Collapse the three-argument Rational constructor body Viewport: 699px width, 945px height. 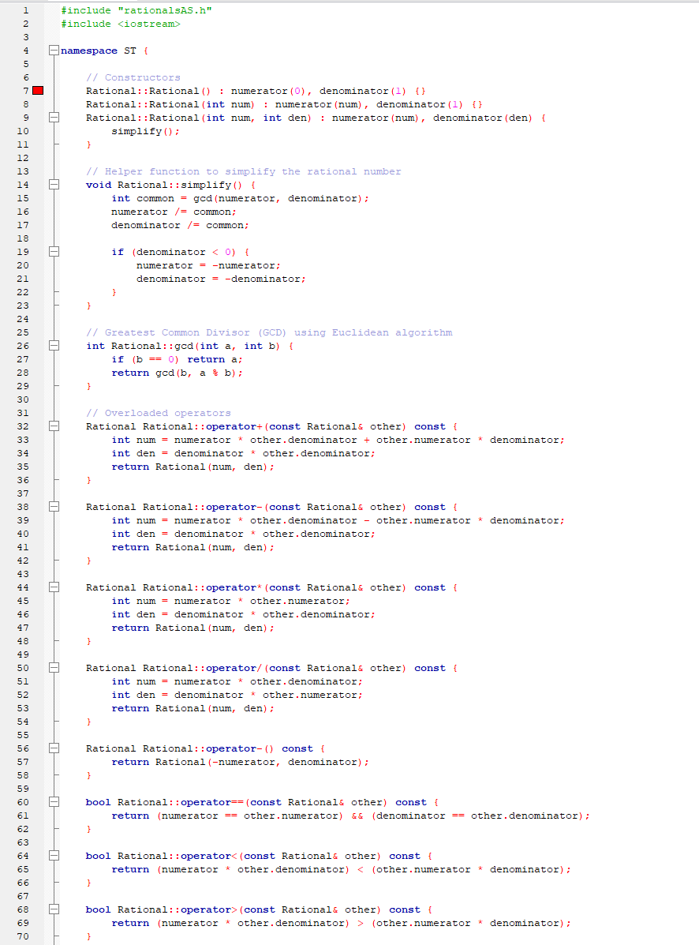pyautogui.click(x=52, y=117)
